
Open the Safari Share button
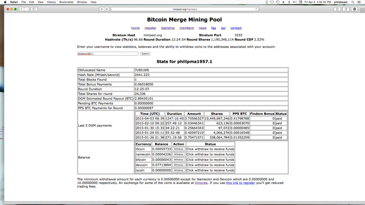337,9
